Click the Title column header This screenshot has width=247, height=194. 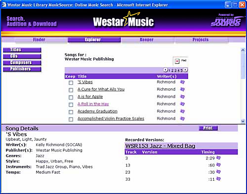pos(82,77)
